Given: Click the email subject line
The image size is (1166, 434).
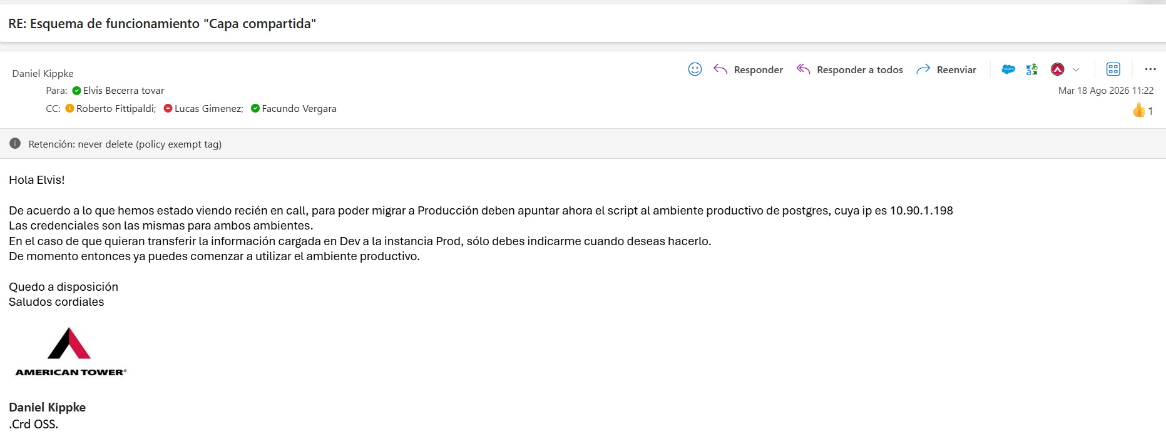Looking at the screenshot, I should (162, 24).
